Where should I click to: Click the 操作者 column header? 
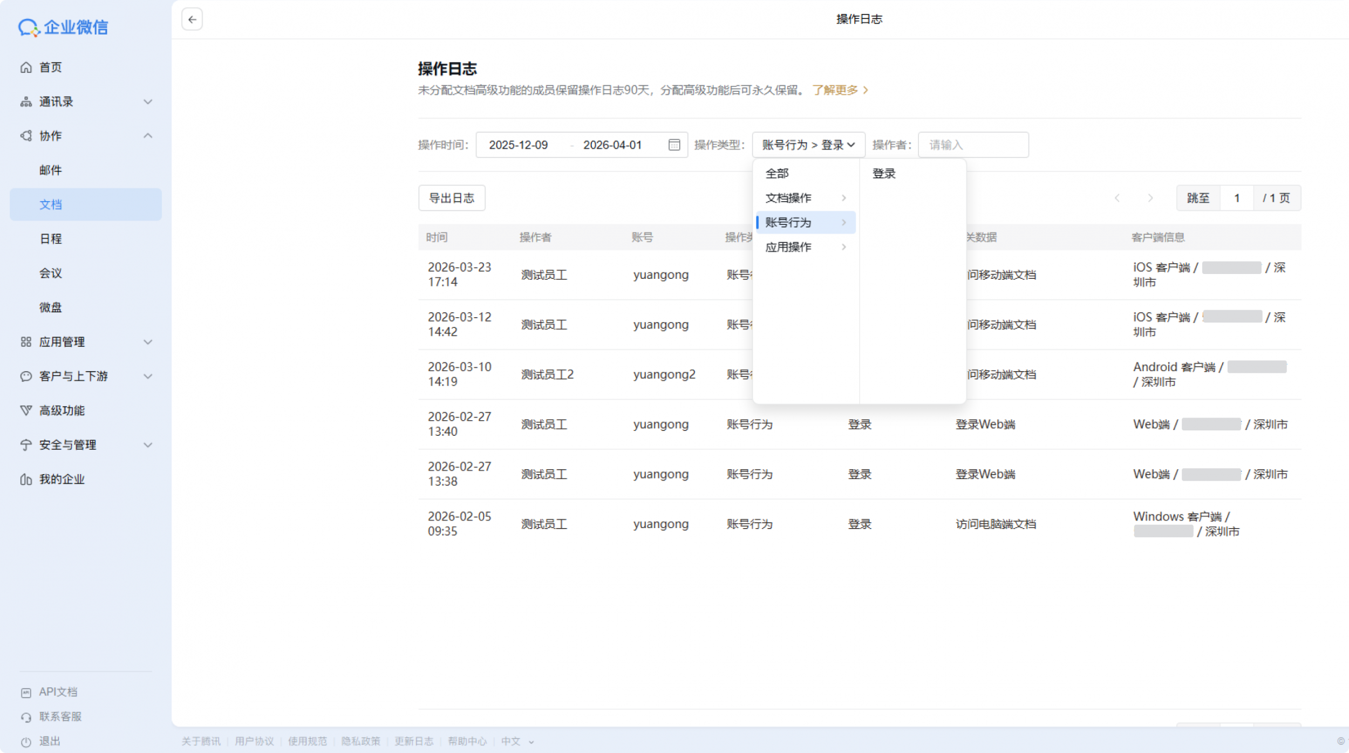535,237
